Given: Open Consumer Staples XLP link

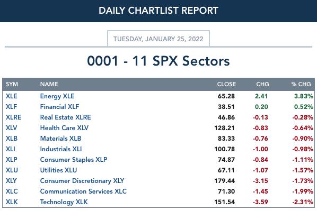Looking at the screenshot, I should [x=74, y=160].
